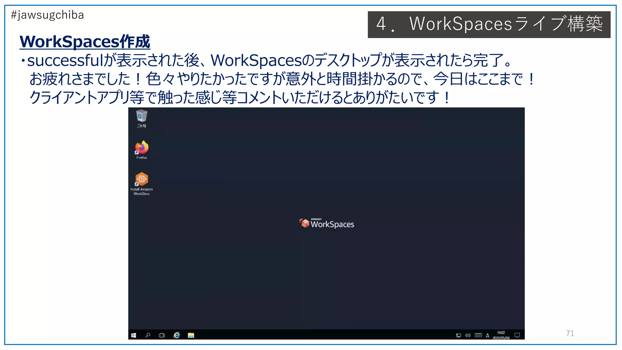Open the taskbar search magnifier
Screen dimensions: 622x350
click(148, 335)
